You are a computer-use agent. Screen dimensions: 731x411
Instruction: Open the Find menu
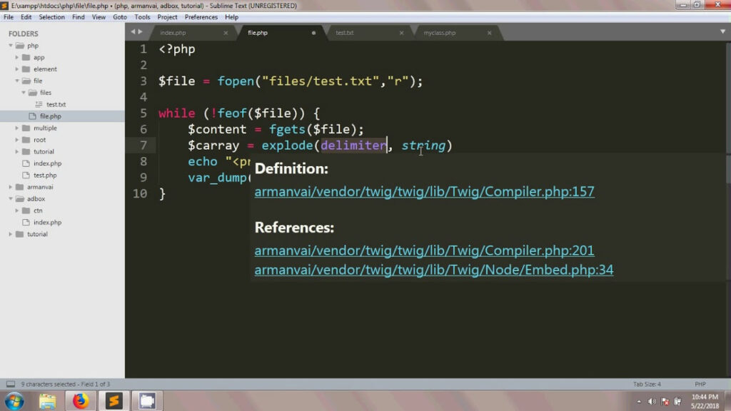point(79,17)
